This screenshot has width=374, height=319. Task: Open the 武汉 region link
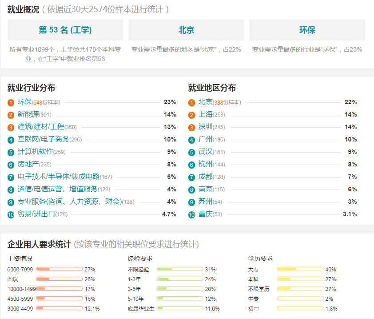pyautogui.click(x=205, y=152)
